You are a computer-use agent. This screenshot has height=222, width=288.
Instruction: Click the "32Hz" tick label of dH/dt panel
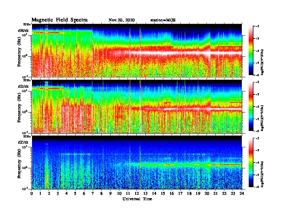pos(27,24)
